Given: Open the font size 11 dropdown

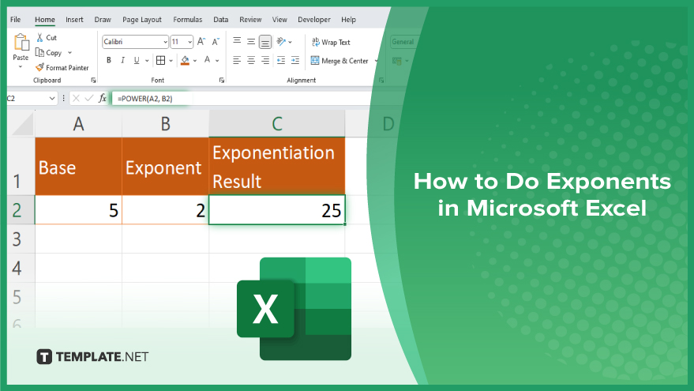Looking at the screenshot, I should pyautogui.click(x=189, y=42).
